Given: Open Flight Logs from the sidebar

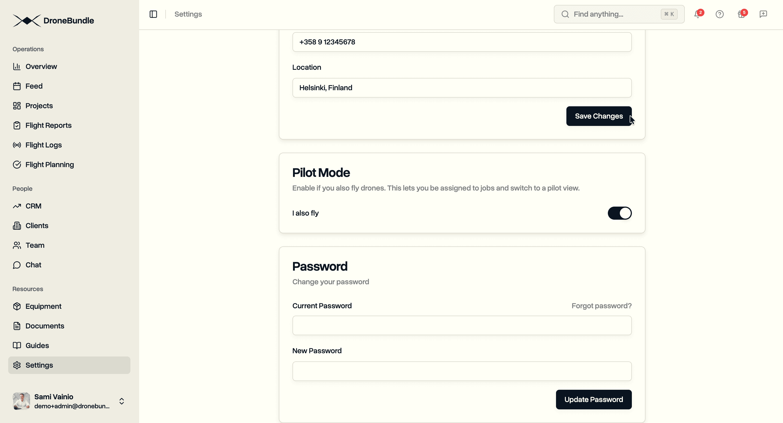Looking at the screenshot, I should tap(43, 145).
